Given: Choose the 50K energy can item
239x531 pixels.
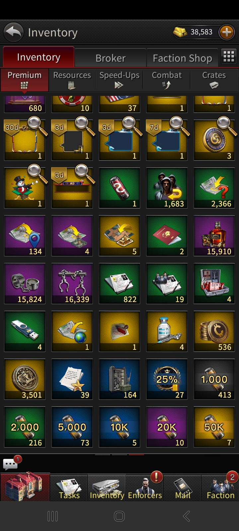Looking at the screenshot, I should (x=214, y=427).
